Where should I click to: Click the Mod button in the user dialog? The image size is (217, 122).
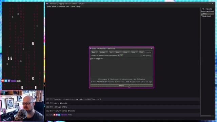pos(141,52)
